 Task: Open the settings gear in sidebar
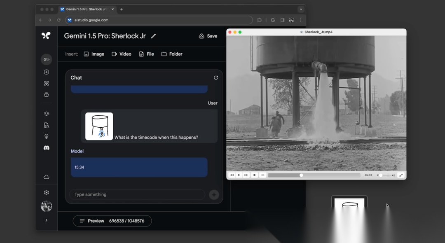tap(46, 192)
